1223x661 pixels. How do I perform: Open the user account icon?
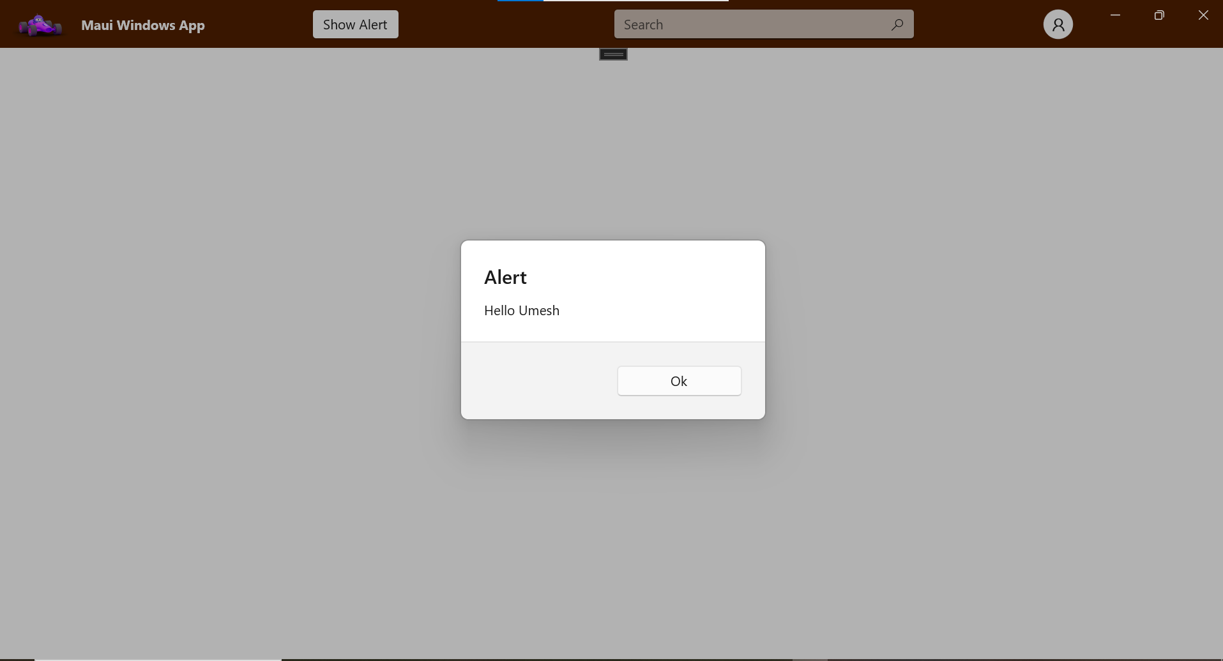coord(1058,24)
